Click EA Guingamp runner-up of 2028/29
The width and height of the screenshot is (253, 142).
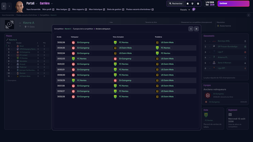[125, 80]
